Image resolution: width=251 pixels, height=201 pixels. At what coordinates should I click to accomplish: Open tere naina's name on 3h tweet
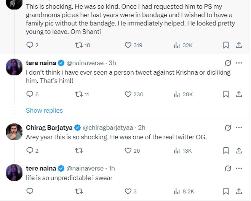(x=41, y=63)
